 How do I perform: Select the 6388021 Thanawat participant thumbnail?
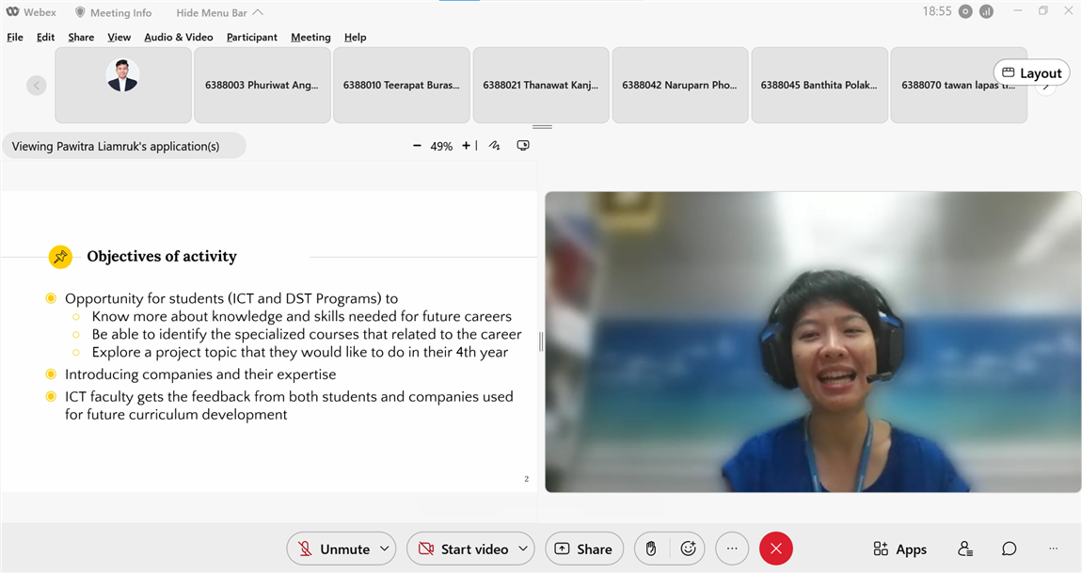pos(540,85)
